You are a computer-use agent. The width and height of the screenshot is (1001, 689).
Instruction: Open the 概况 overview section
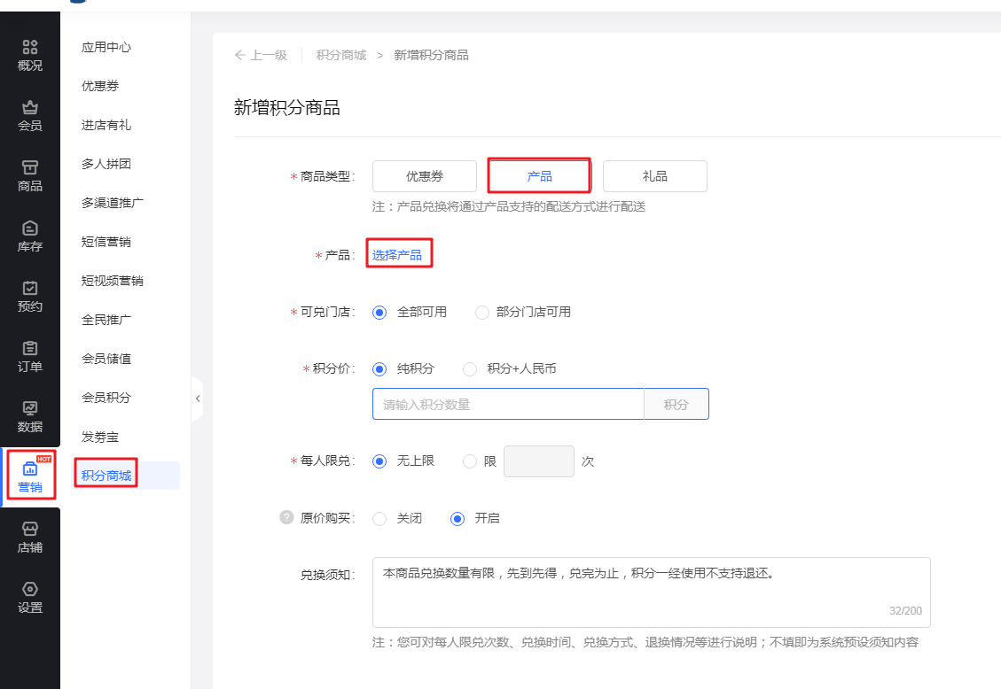tap(30, 56)
